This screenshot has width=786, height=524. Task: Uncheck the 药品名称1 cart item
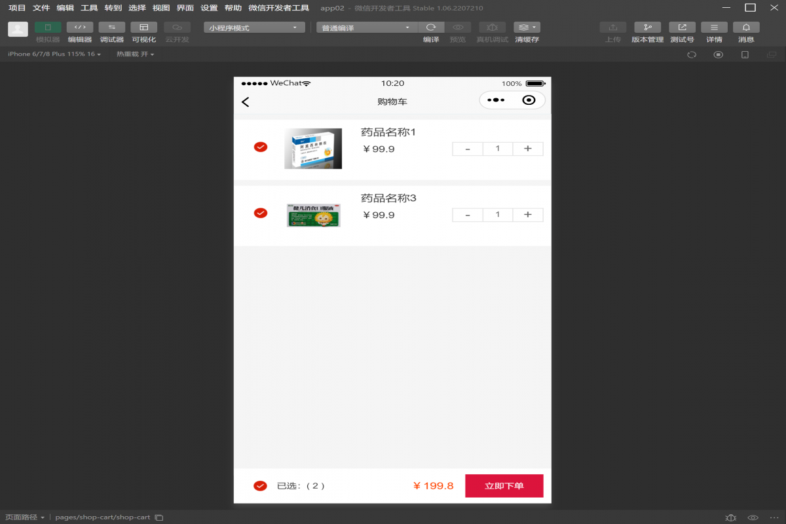click(x=260, y=147)
